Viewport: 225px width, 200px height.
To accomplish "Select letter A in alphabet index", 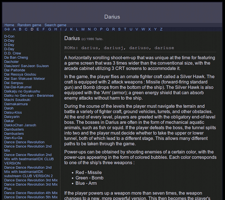I will click(14, 29).
